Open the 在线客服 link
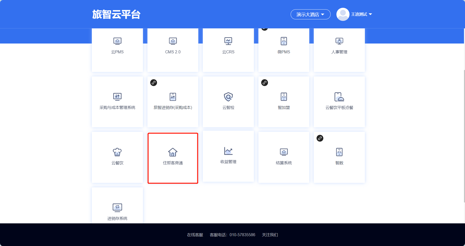This screenshot has width=465, height=246. [x=195, y=235]
